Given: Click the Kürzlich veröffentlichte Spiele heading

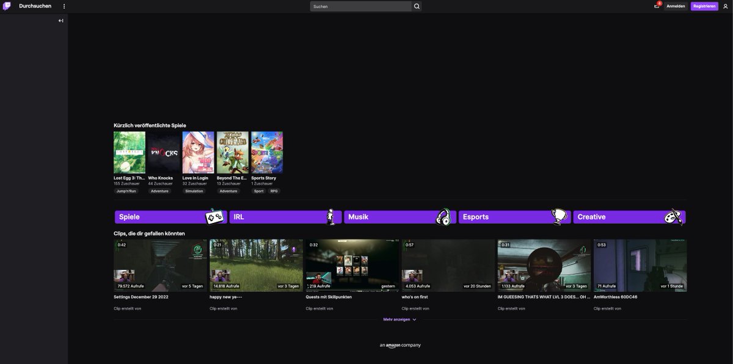Looking at the screenshot, I should tap(150, 125).
